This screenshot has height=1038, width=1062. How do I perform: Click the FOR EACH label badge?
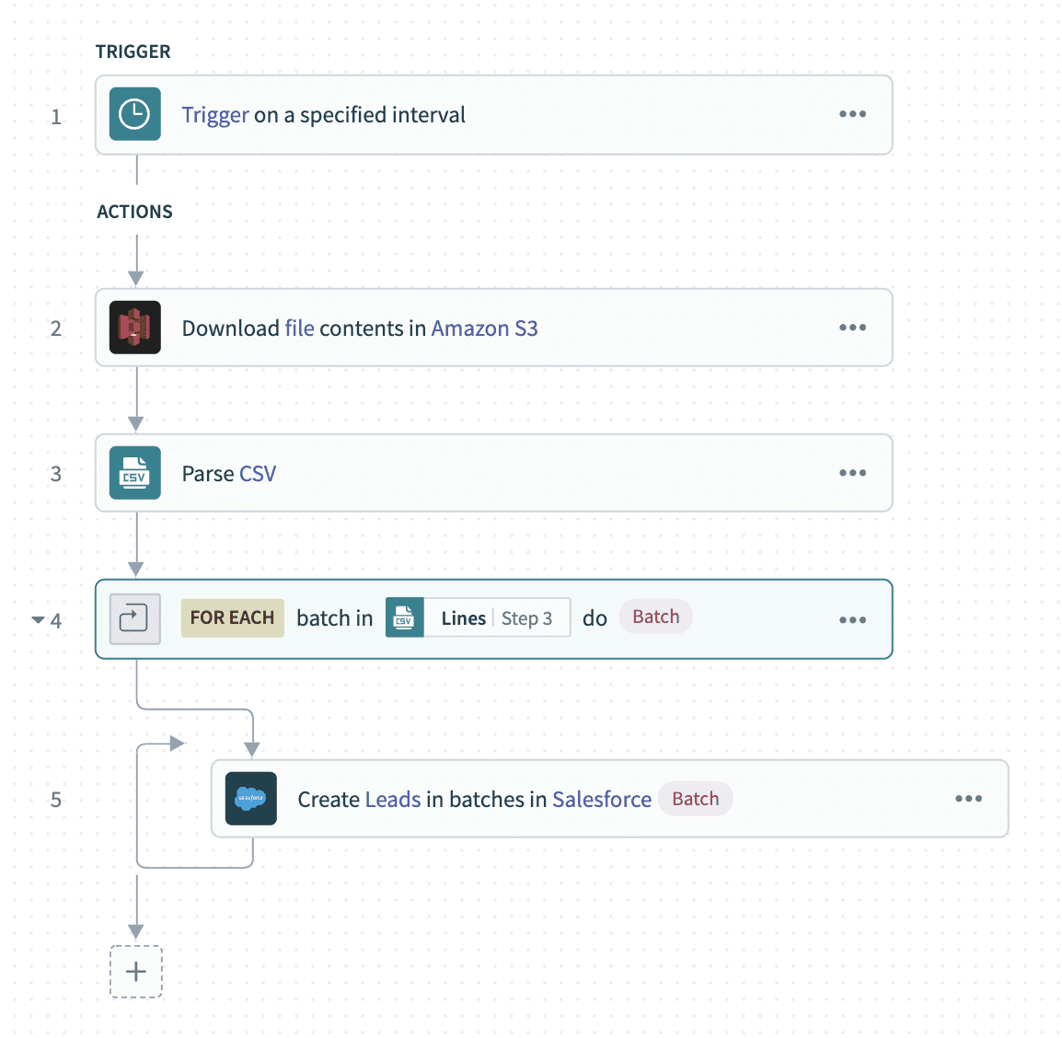(232, 618)
